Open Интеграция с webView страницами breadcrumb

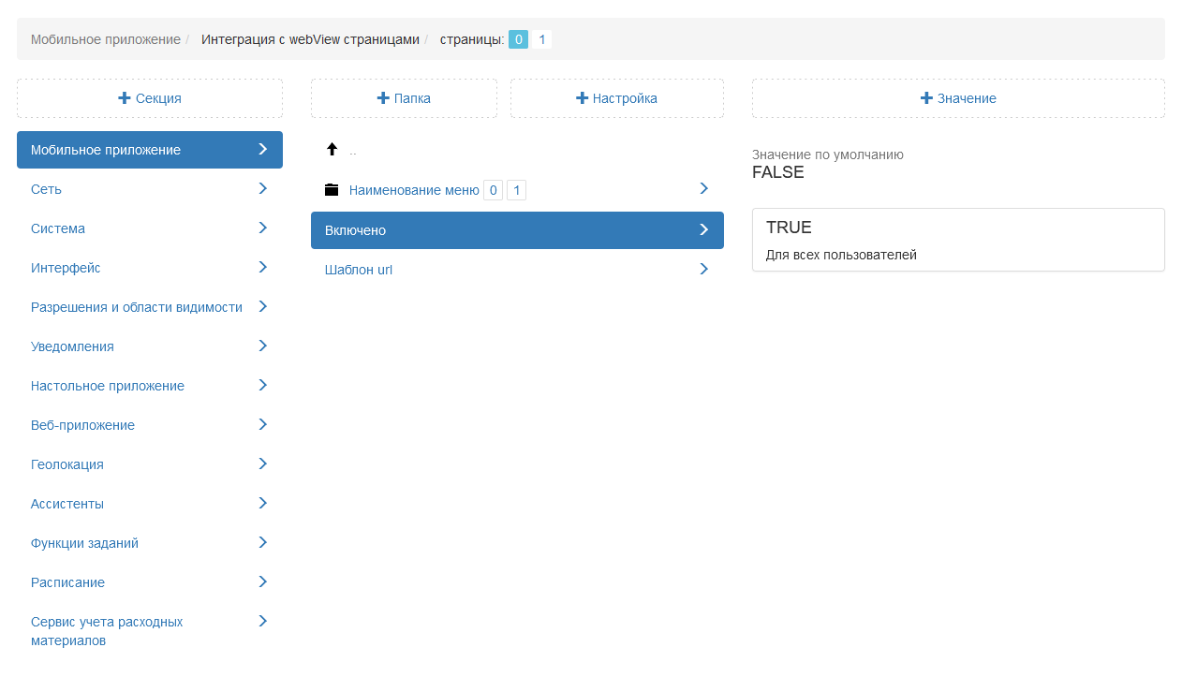pyautogui.click(x=310, y=39)
